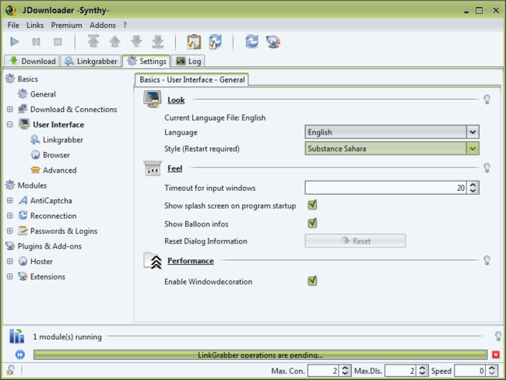This screenshot has height=380, width=506.
Task: Click the Max. Con. spinner arrows
Action: click(x=345, y=371)
